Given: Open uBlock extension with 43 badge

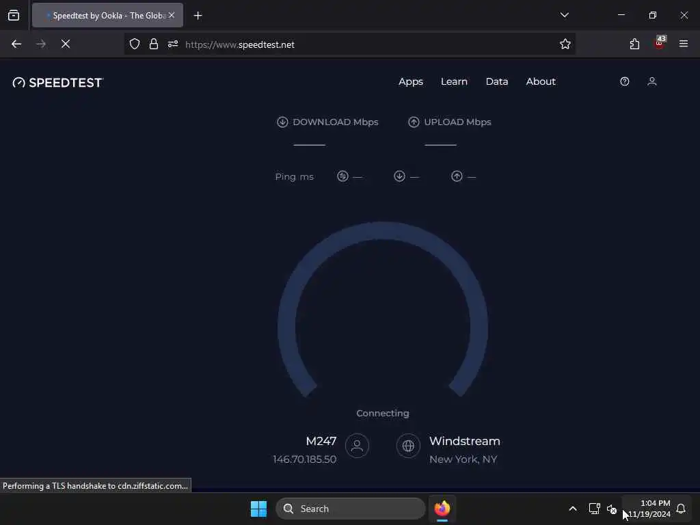Looking at the screenshot, I should (660, 43).
